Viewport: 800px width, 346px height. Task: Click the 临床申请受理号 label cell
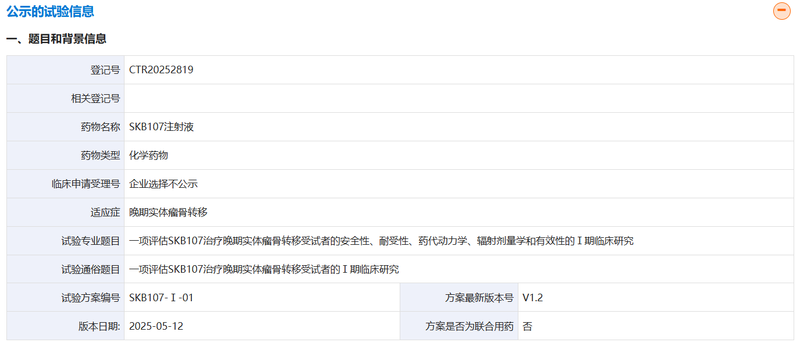(x=66, y=184)
